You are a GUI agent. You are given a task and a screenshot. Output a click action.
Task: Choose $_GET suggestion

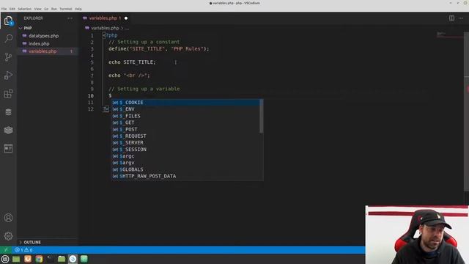pos(185,122)
